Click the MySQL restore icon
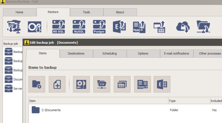The image size is (222, 123). point(79,27)
